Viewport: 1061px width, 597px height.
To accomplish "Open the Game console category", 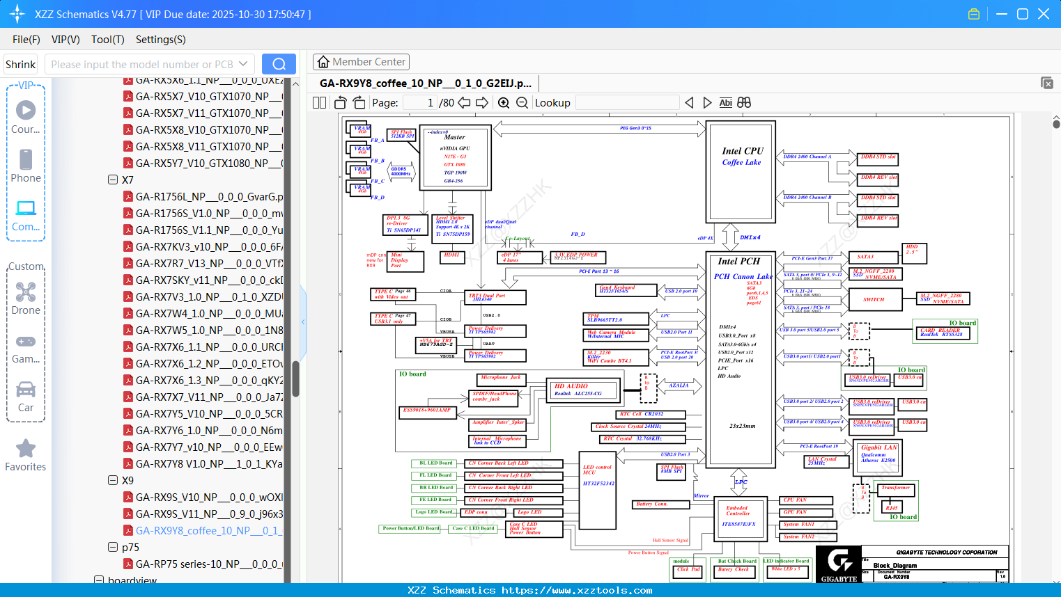I will (x=26, y=349).
